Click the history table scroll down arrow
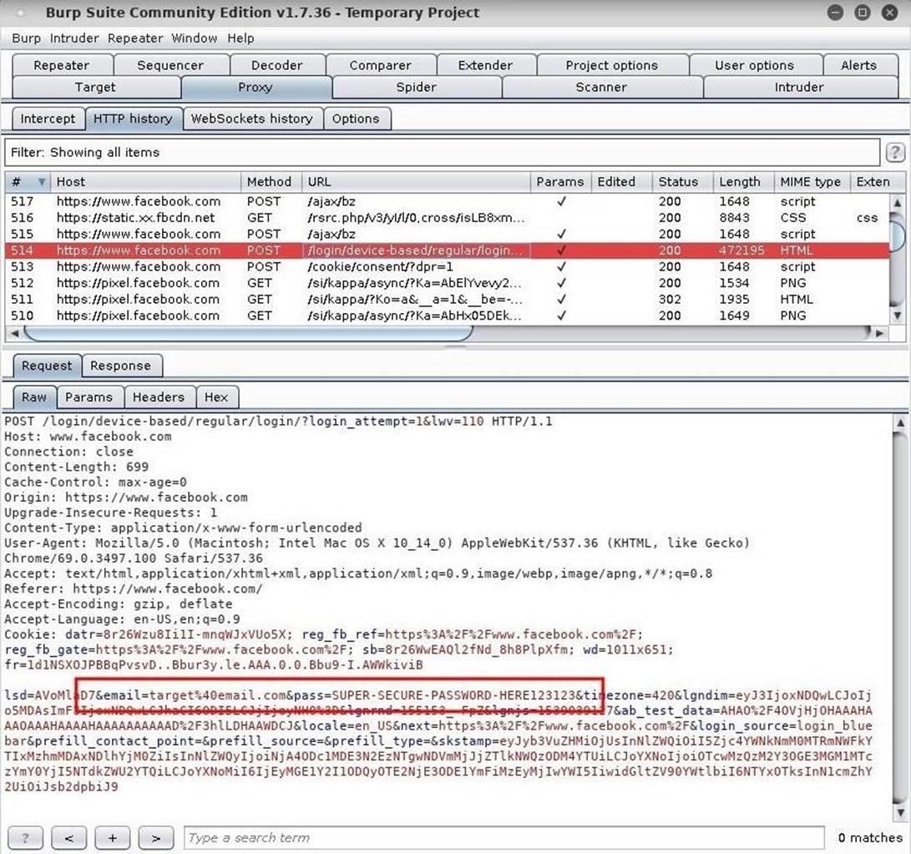The image size is (911, 854). pos(898,316)
